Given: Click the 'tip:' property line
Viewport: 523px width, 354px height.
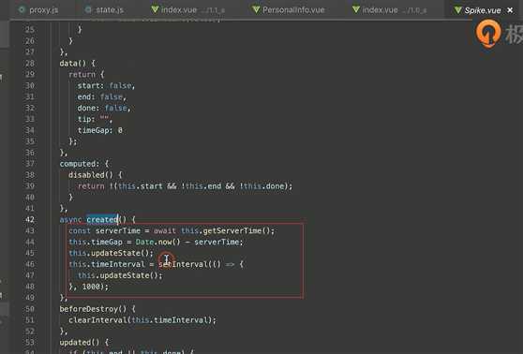Looking at the screenshot, I should pyautogui.click(x=95, y=119).
